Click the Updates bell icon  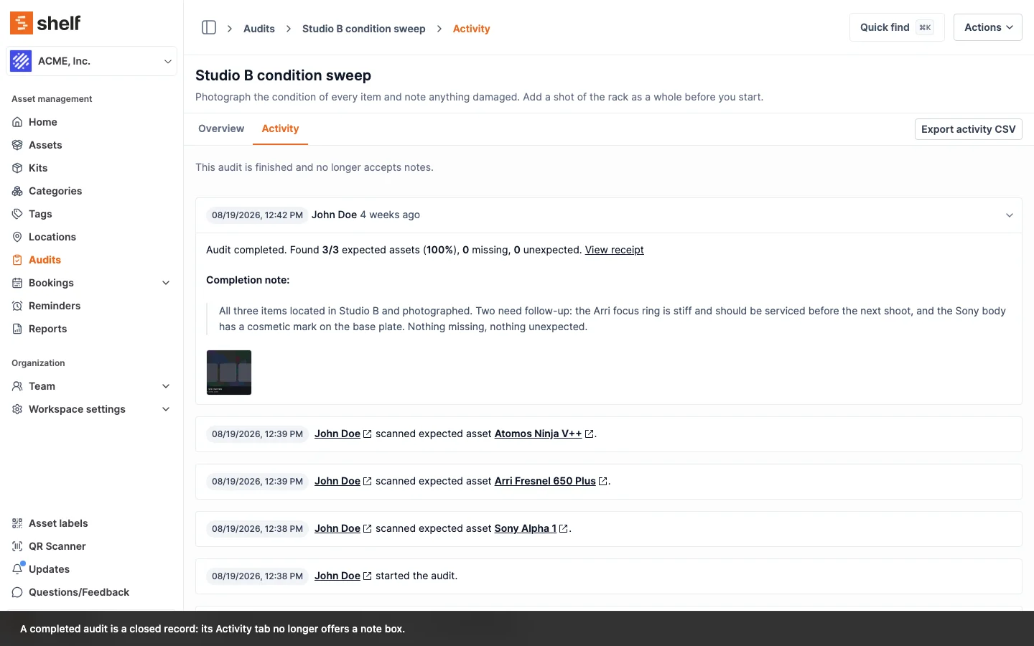click(x=17, y=569)
